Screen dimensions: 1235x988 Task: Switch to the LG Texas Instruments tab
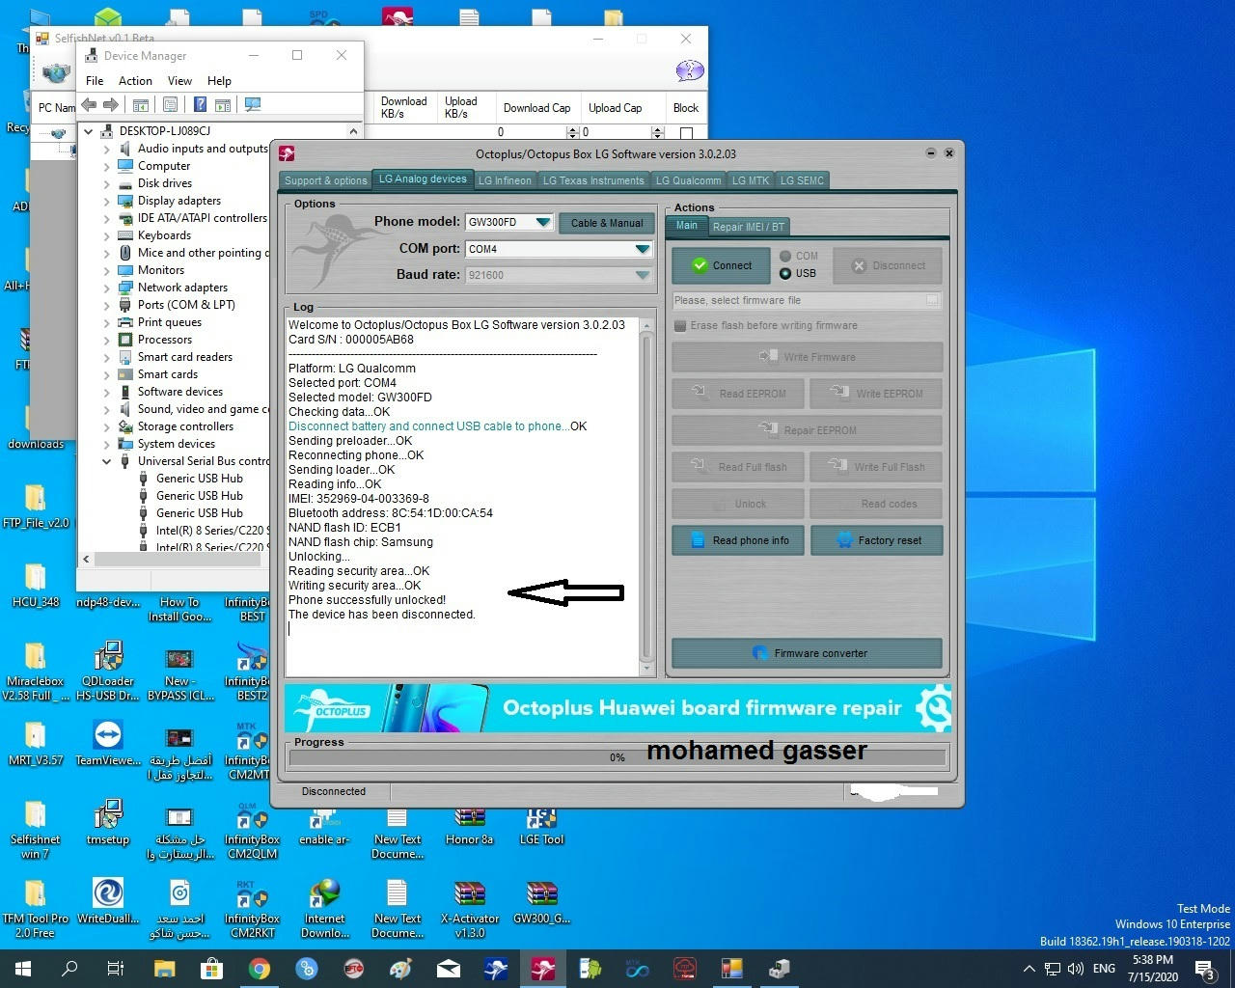pos(593,180)
